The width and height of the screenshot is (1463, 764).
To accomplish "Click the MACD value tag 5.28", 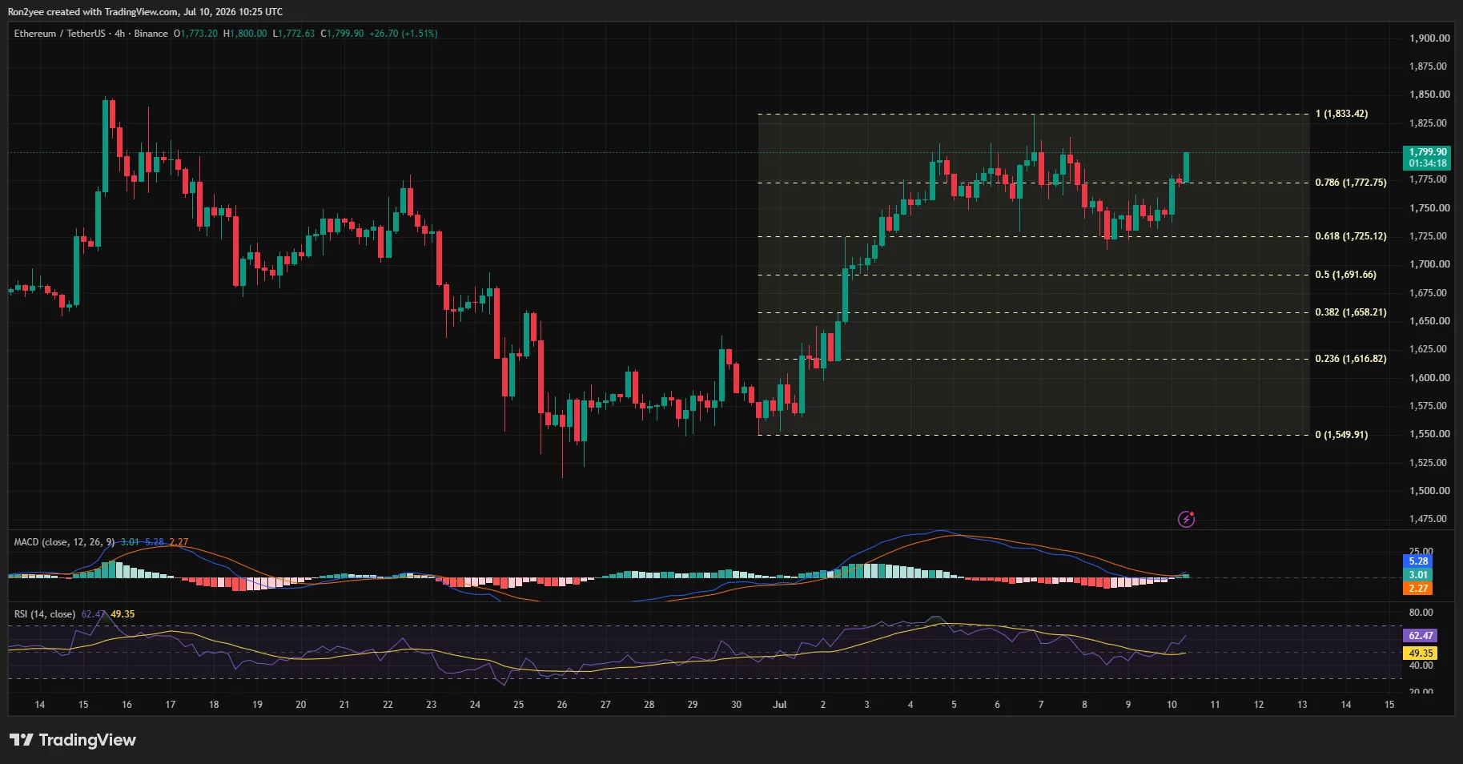I will [x=1418, y=561].
